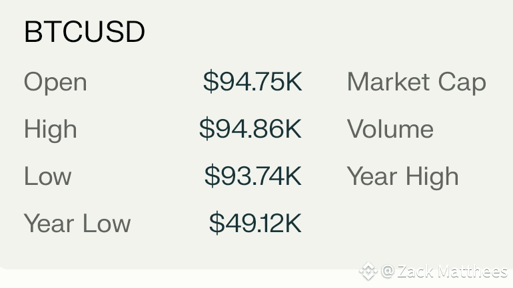
Task: Select the $93.74K low price value
Action: pyautogui.click(x=253, y=176)
